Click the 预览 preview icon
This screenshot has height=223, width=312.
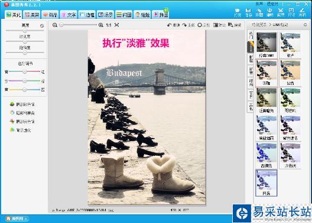[235, 25]
